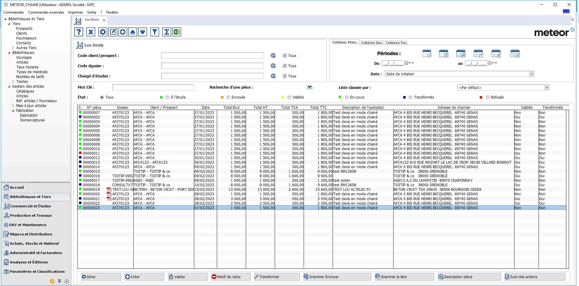Open settings gear in toolbar

[103, 32]
